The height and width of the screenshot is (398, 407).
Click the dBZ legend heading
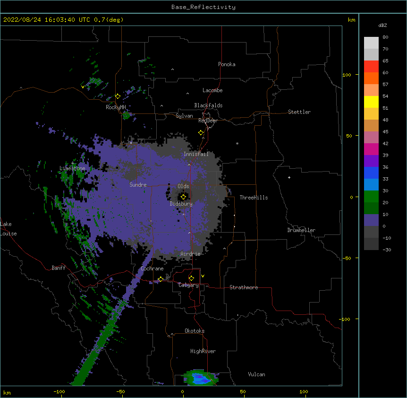tap(382, 25)
